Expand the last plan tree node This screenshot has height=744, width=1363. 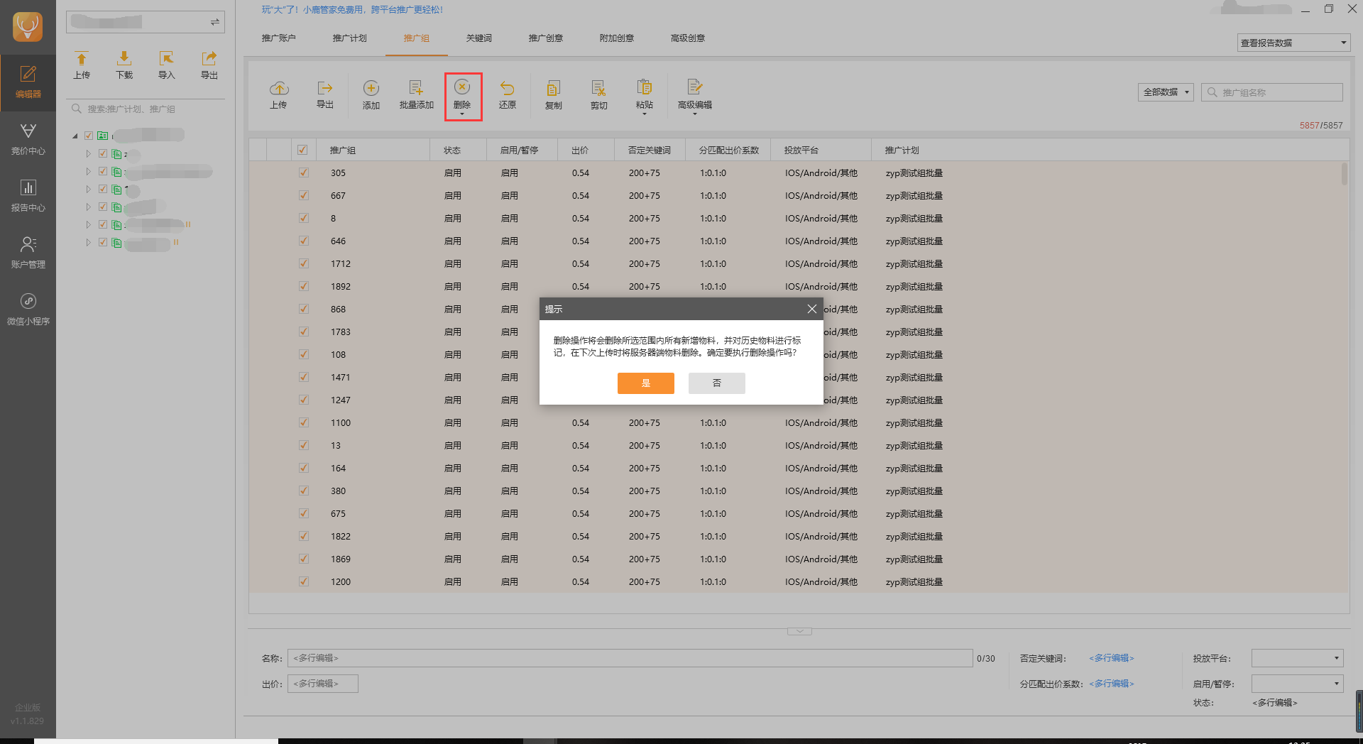pos(88,242)
